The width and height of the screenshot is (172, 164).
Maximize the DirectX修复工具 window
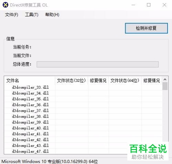click(149, 5)
